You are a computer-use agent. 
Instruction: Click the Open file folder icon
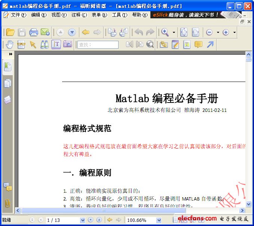pyautogui.click(x=10, y=33)
